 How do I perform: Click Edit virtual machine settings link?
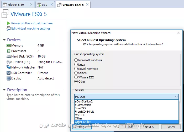[x=31, y=28]
